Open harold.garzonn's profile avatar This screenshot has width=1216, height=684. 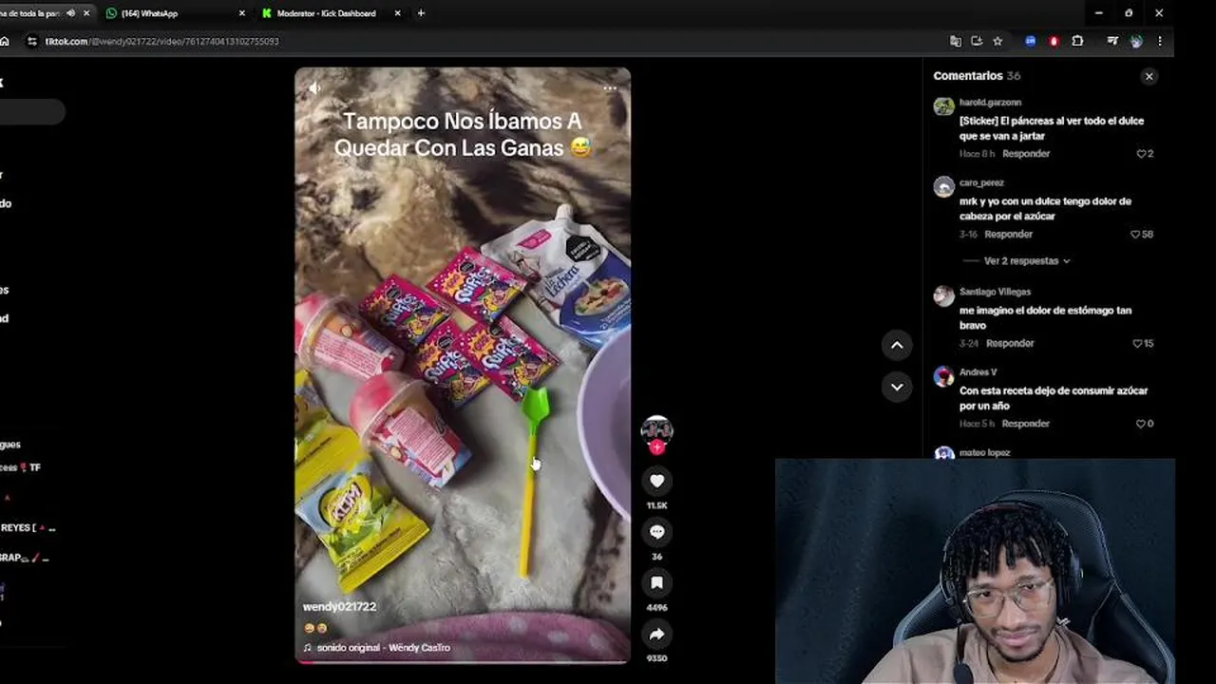[943, 106]
